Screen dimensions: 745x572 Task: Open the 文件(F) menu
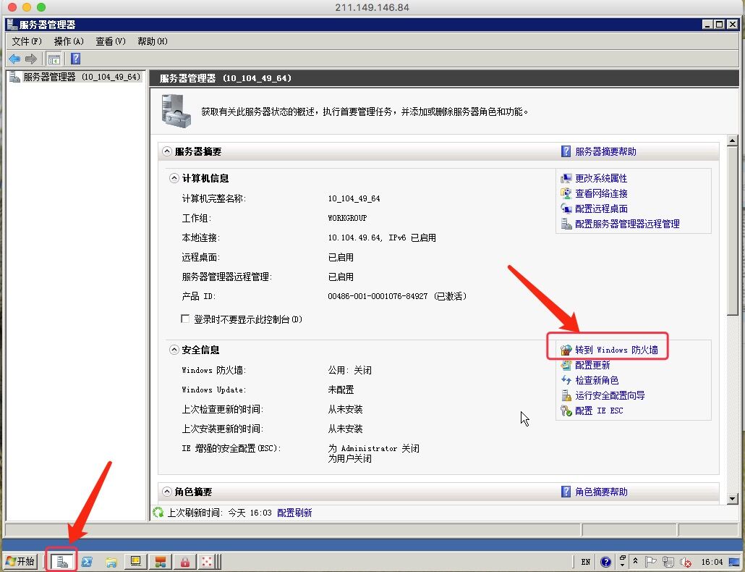[27, 41]
